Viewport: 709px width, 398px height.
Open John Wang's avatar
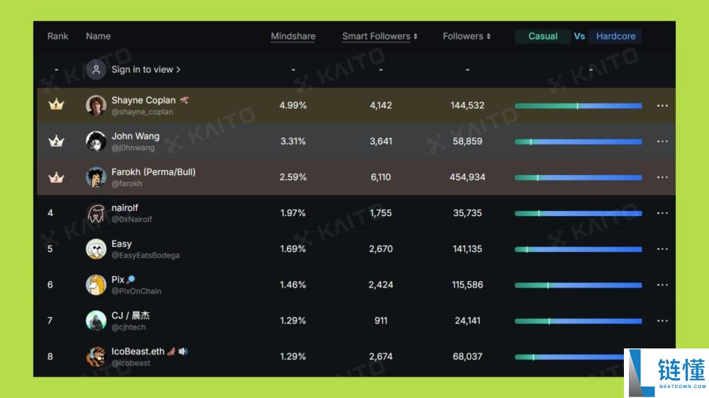tap(96, 141)
